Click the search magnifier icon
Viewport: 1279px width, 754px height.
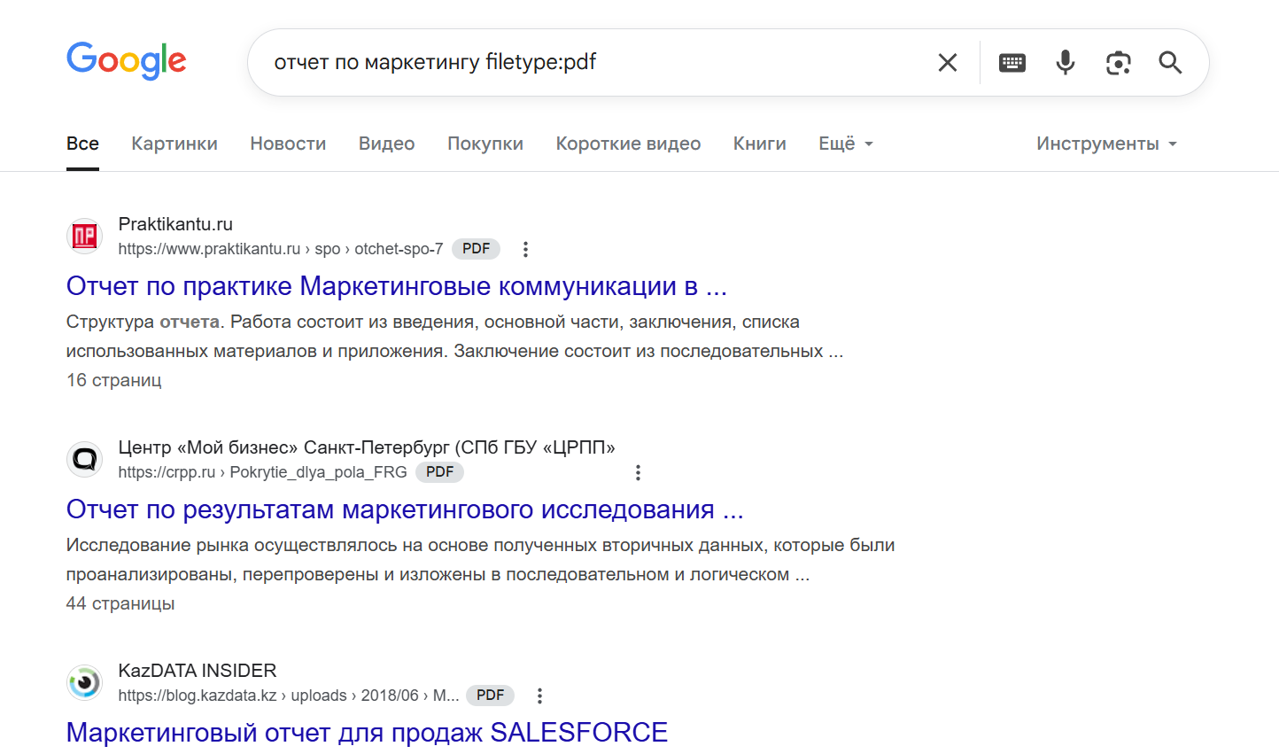pos(1170,62)
